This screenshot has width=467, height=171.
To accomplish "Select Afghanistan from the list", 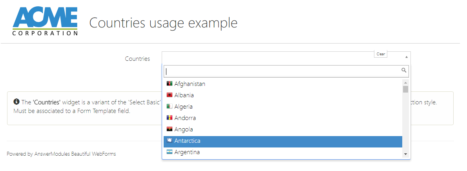I will pos(190,84).
